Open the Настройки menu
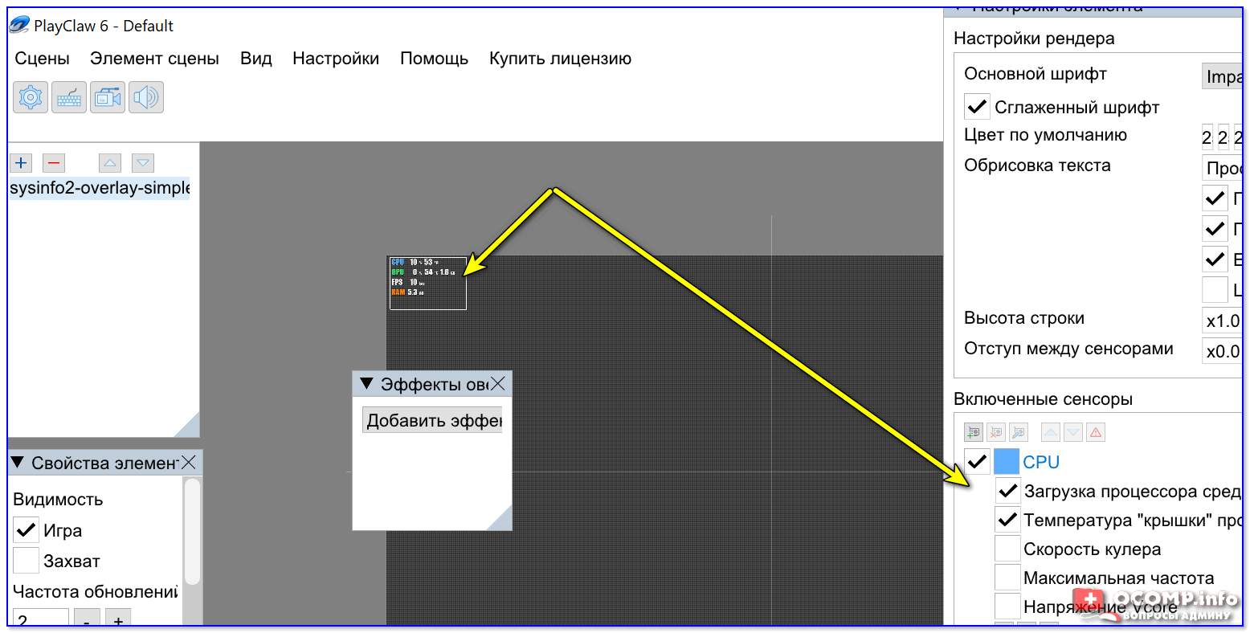 coord(336,59)
